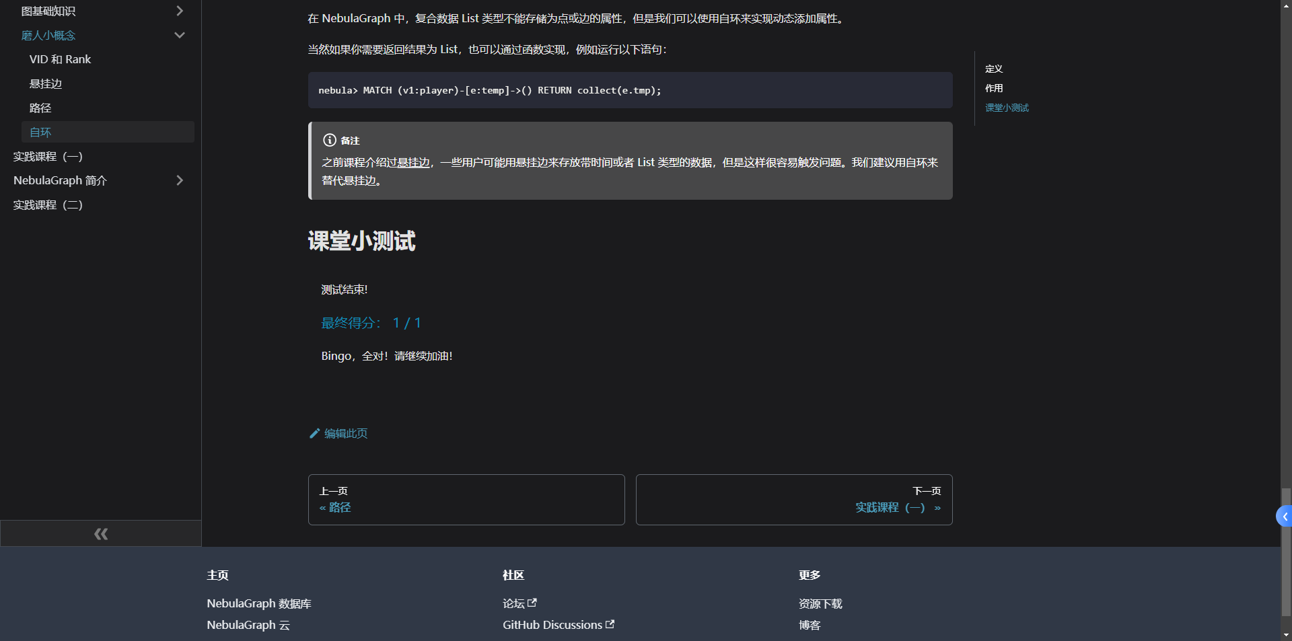
Task: Click the 课堂小测试 heading
Action: pos(362,241)
